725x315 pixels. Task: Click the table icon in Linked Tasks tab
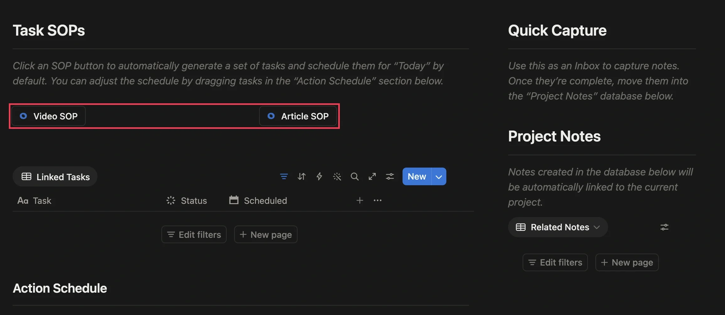click(26, 176)
